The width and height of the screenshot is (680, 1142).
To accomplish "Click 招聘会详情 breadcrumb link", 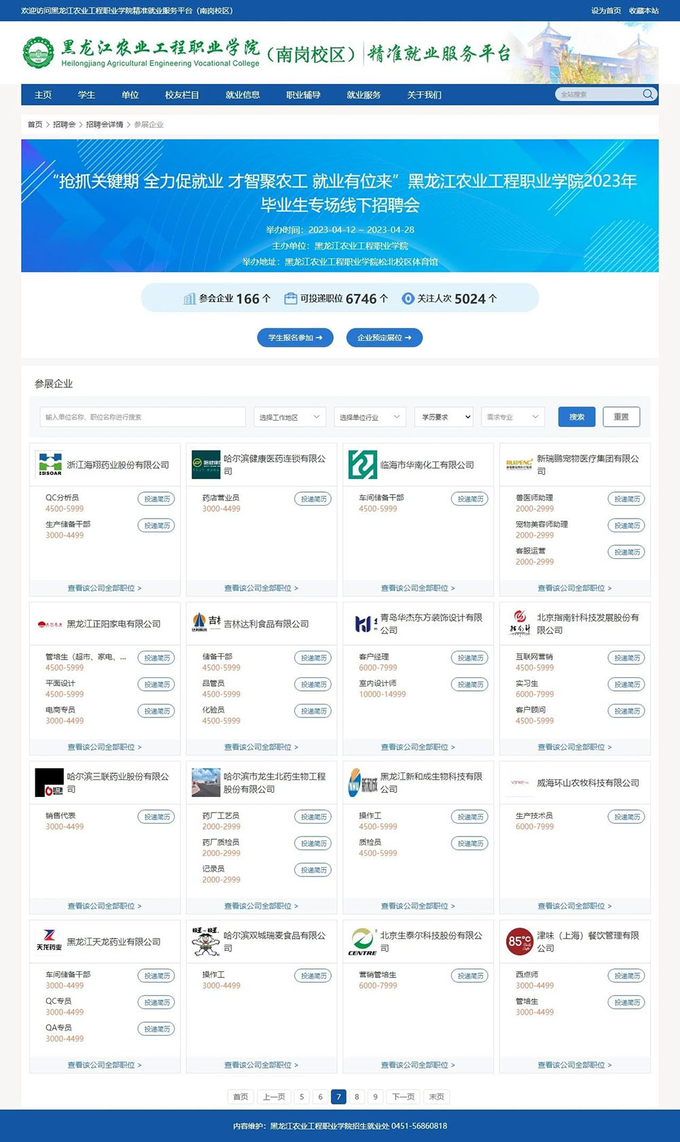I will (105, 125).
